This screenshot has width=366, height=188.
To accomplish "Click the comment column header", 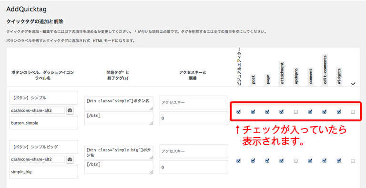I will (x=310, y=77).
